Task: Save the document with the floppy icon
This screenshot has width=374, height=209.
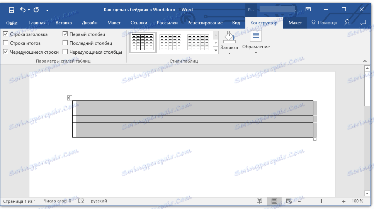Action: pyautogui.click(x=12, y=10)
